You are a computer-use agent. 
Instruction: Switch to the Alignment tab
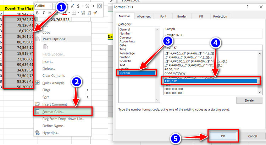[x=144, y=16]
